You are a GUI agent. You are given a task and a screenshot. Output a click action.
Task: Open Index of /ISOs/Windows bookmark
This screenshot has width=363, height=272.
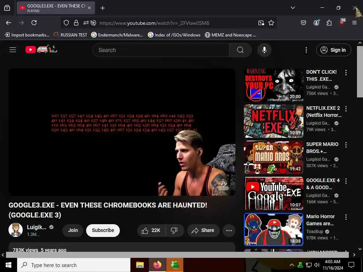174,35
